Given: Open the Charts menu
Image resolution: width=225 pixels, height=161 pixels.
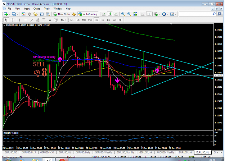Looking at the screenshot, I should 37,9.
